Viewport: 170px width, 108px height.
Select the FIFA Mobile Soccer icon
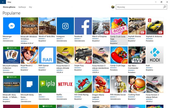119,84
